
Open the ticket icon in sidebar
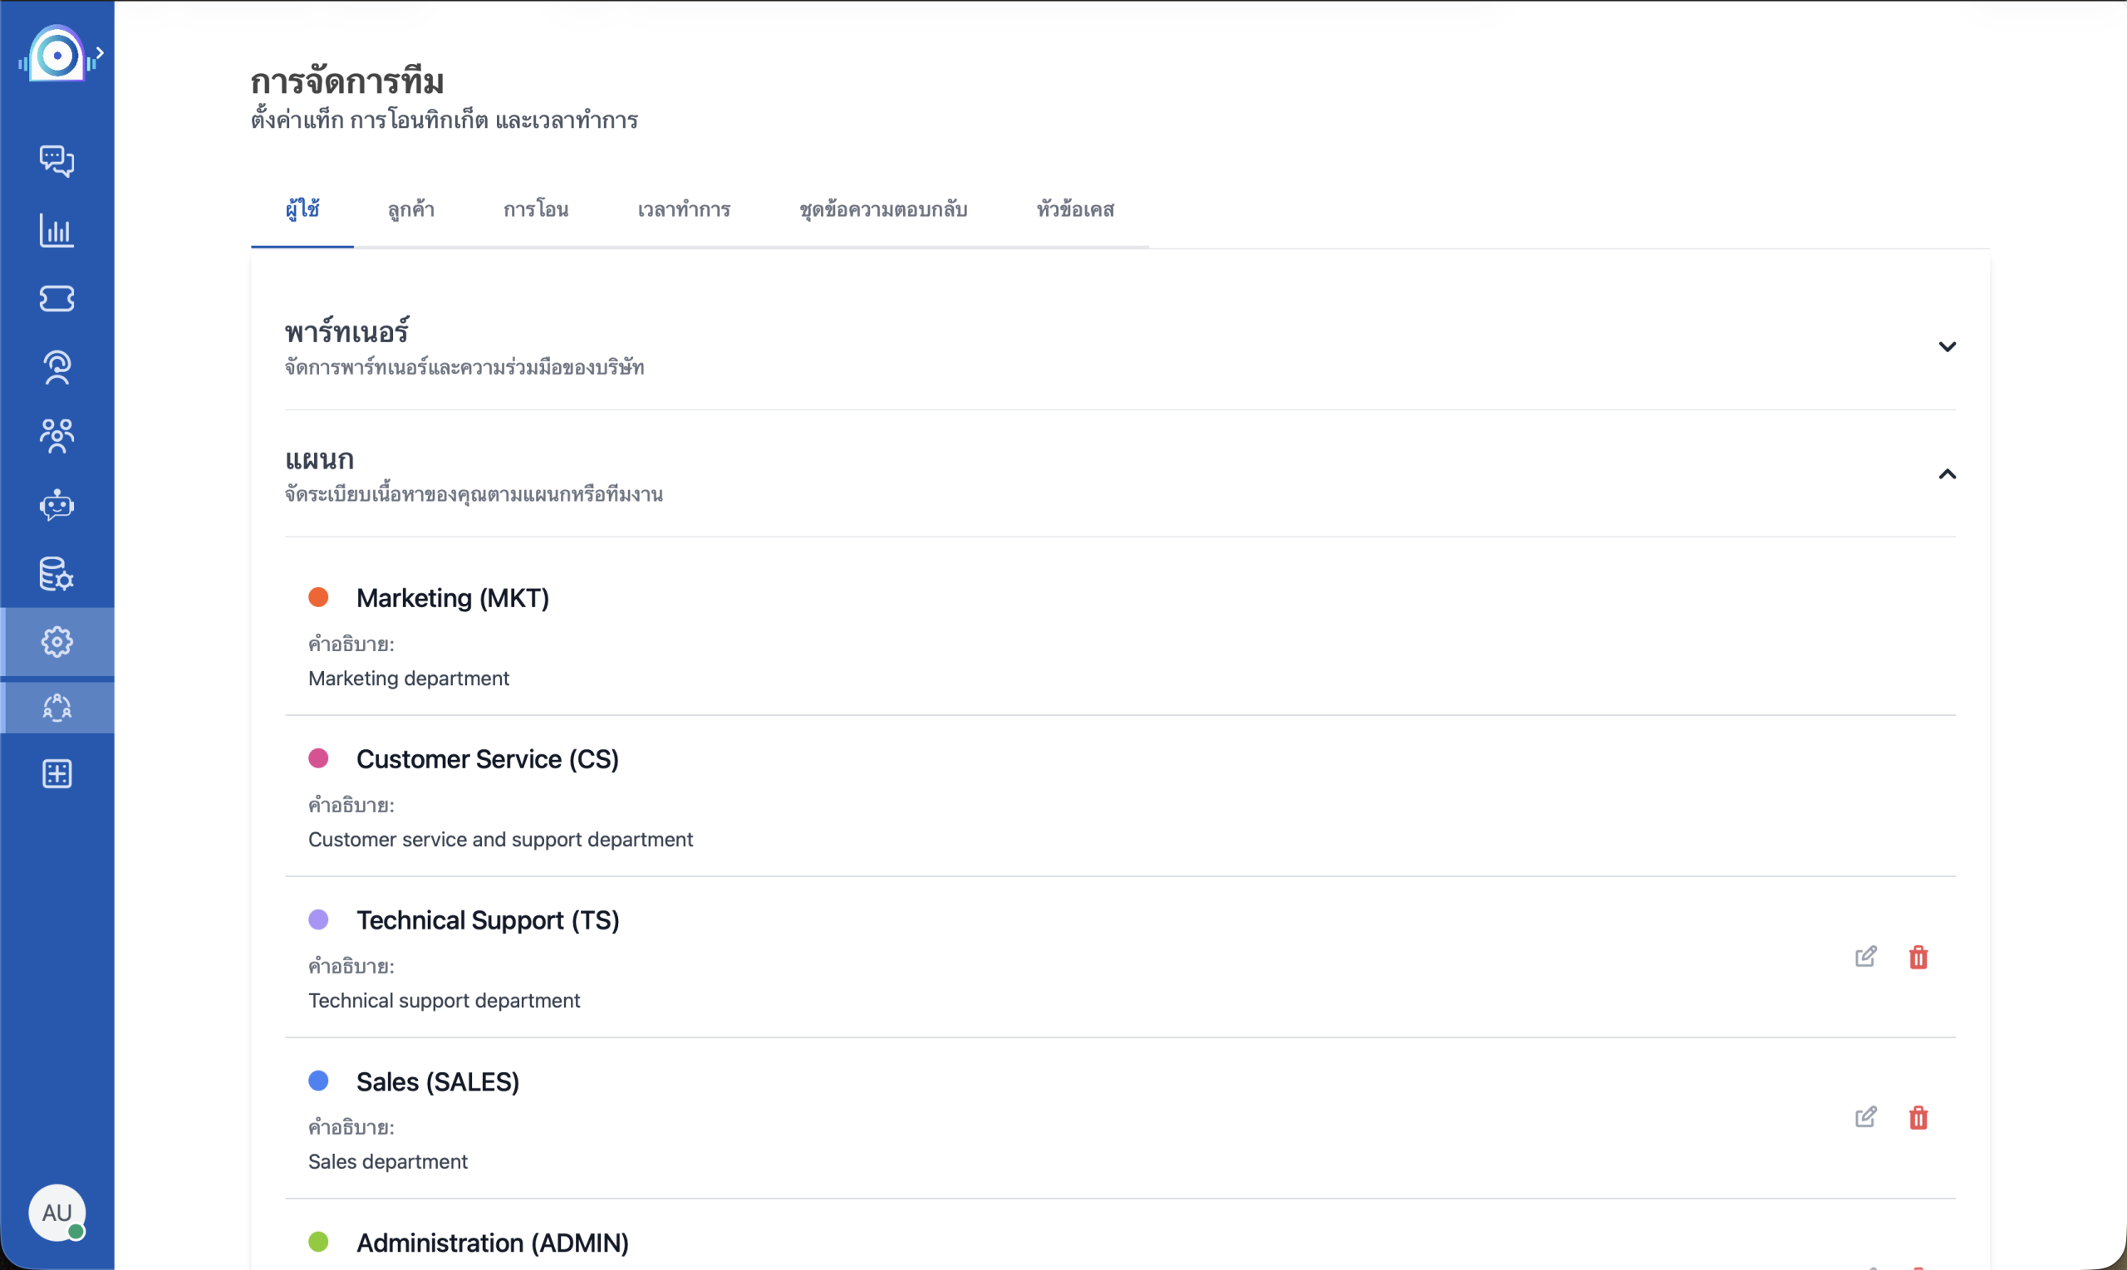pyautogui.click(x=56, y=299)
